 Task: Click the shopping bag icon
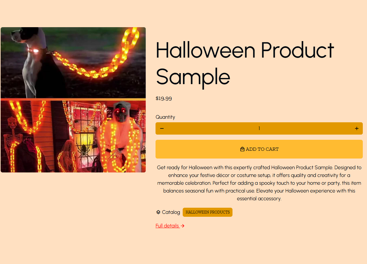[x=242, y=149]
